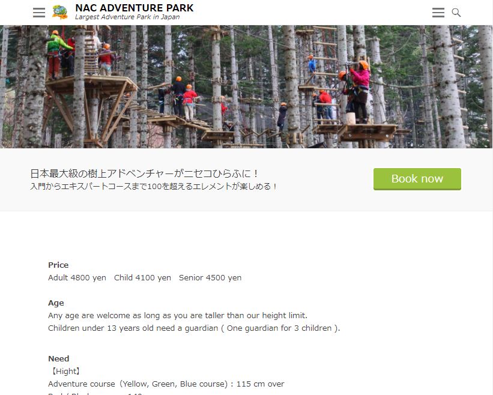Image resolution: width=493 pixels, height=395 pixels.
Task: Click the treetop course hero photo
Action: pos(246,86)
